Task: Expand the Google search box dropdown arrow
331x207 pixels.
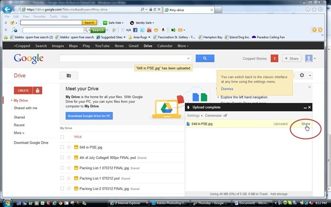Action: coord(189,59)
